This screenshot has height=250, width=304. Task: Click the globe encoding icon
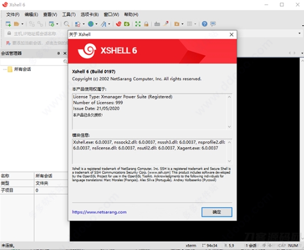pos(91,24)
